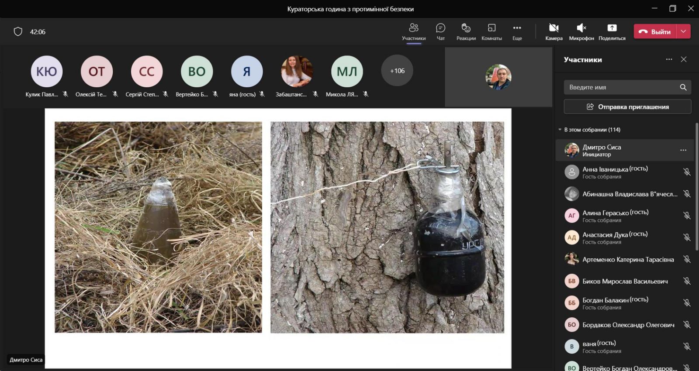Close the Участники side panel

click(x=684, y=59)
